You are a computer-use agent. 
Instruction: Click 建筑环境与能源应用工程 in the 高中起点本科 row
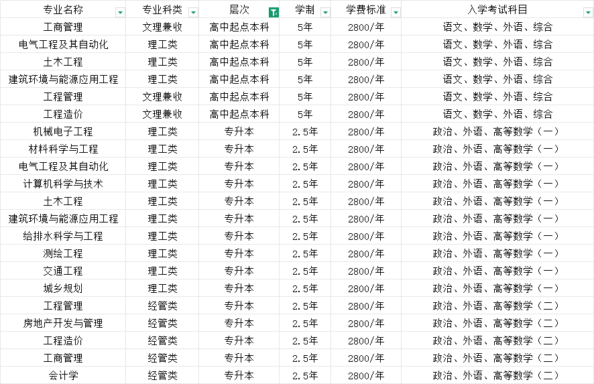point(63,79)
